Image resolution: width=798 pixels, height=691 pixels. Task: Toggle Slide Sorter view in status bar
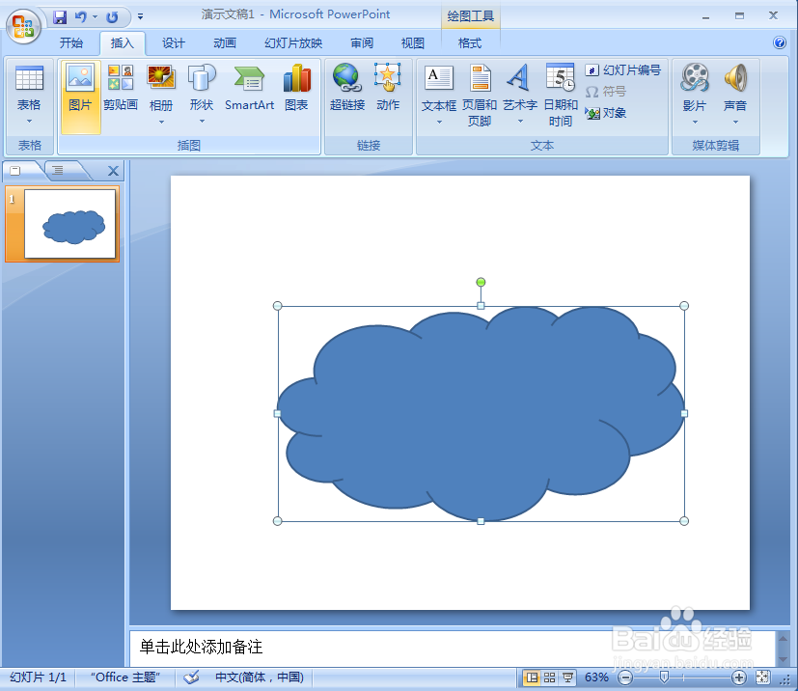[550, 677]
